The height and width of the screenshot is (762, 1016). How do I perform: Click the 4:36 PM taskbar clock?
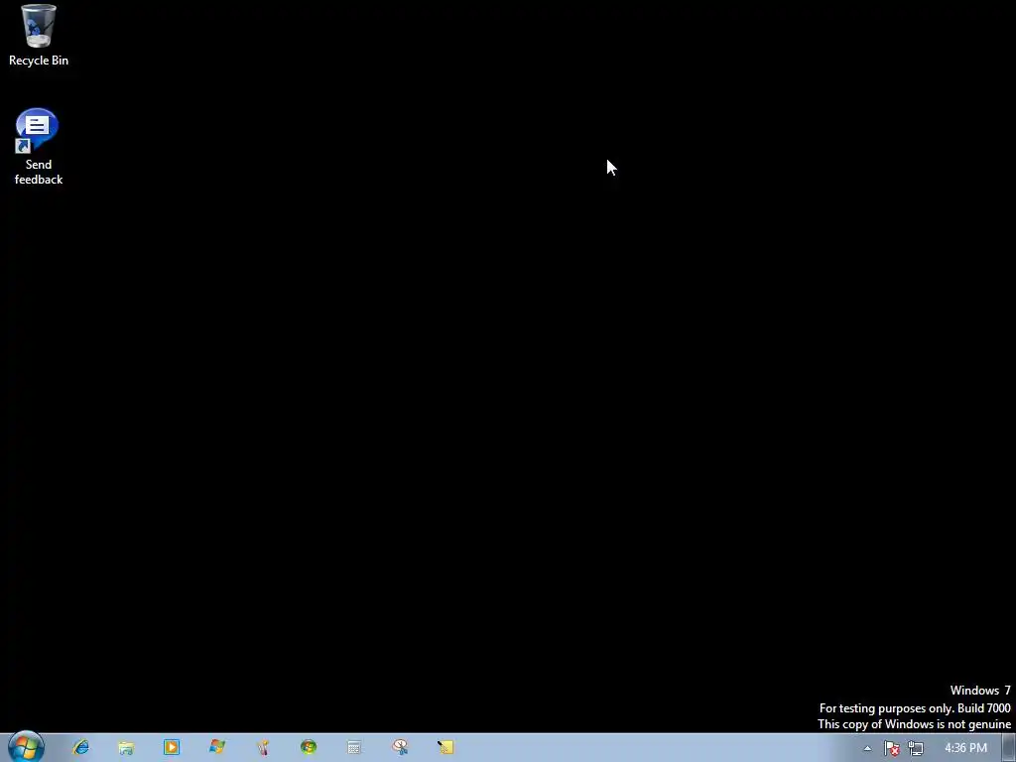[x=965, y=748]
